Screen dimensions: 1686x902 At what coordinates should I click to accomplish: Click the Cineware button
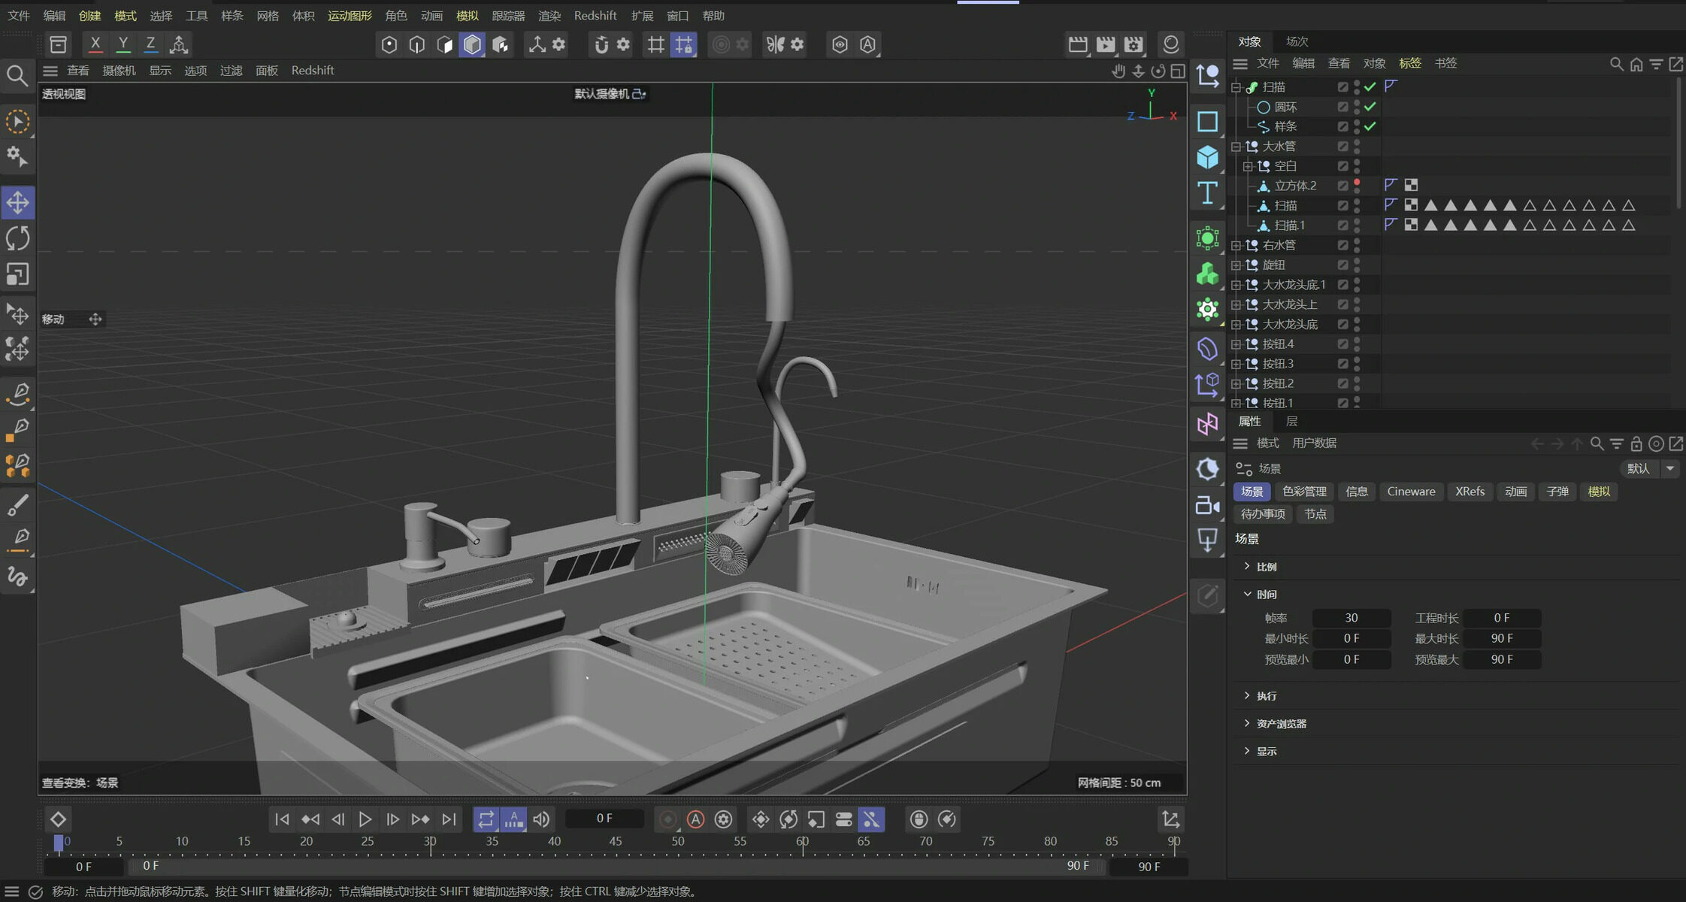1411,492
